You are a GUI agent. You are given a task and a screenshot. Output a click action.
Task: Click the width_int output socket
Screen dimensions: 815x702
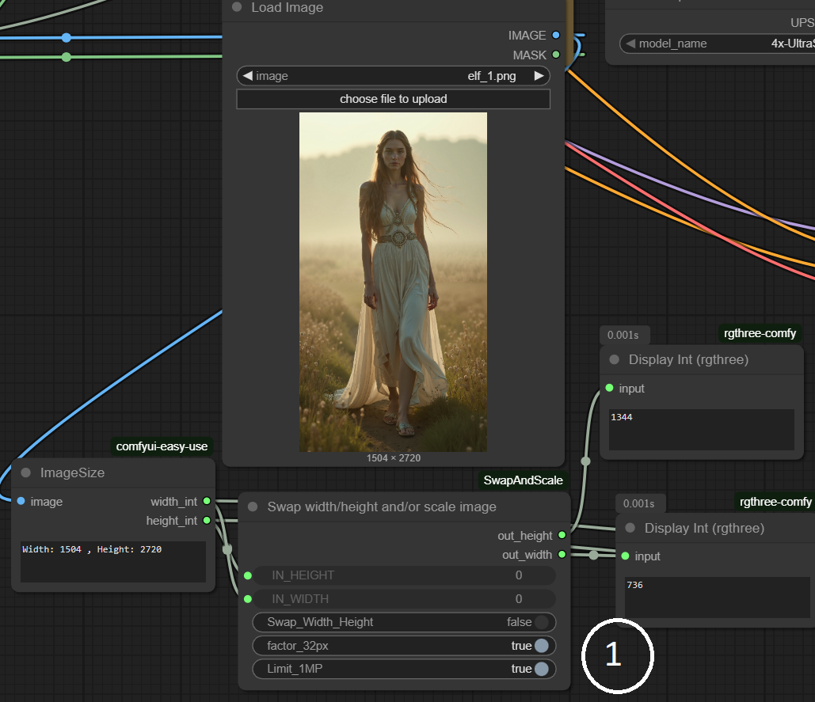[x=207, y=501]
